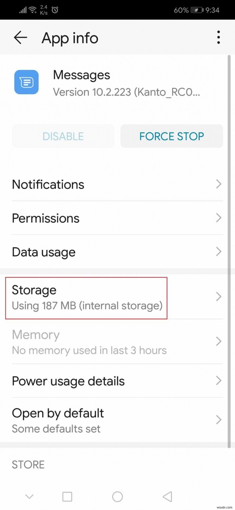The image size is (235, 510).
Task: Tap the DISABLE button
Action: [63, 136]
